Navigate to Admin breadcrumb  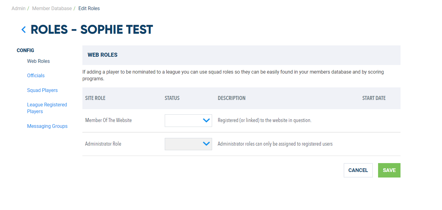18,9
